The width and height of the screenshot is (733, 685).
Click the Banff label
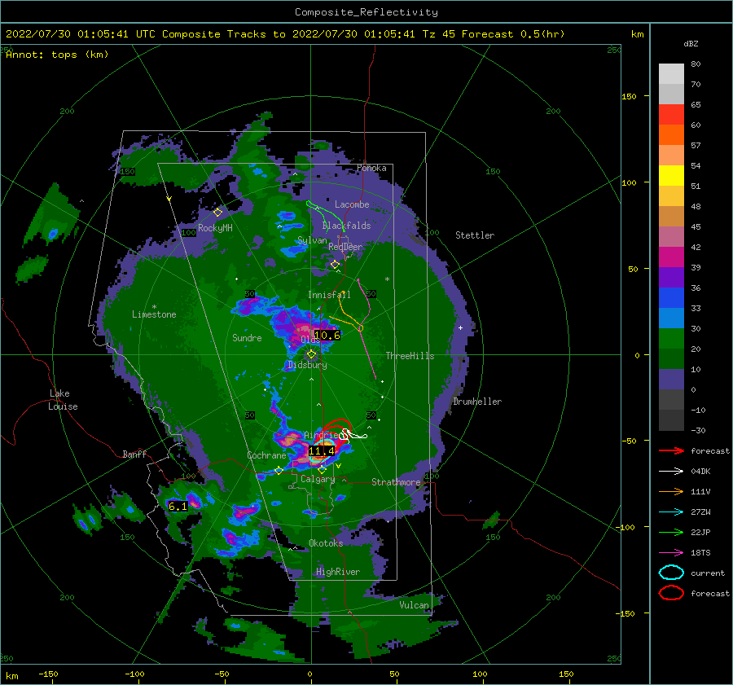point(134,454)
